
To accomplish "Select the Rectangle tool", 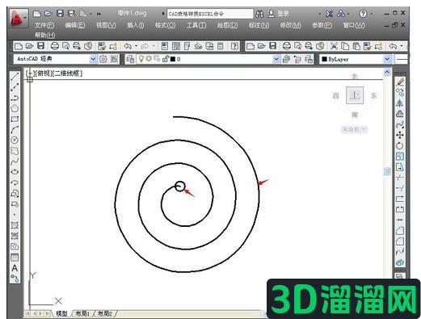I will [x=15, y=119].
